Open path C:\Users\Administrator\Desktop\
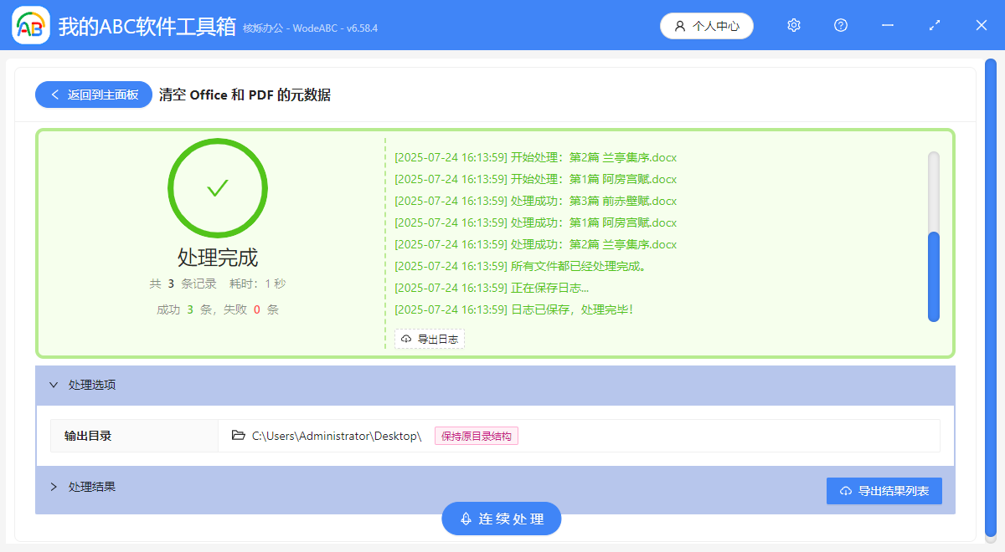This screenshot has width=1005, height=552. pyautogui.click(x=337, y=436)
